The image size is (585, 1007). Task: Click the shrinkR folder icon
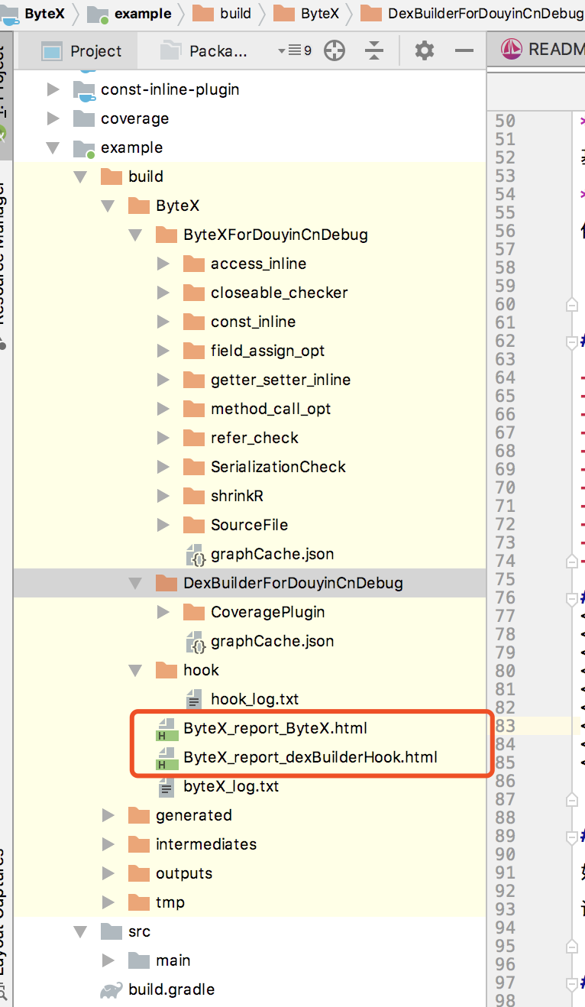pyautogui.click(x=194, y=497)
